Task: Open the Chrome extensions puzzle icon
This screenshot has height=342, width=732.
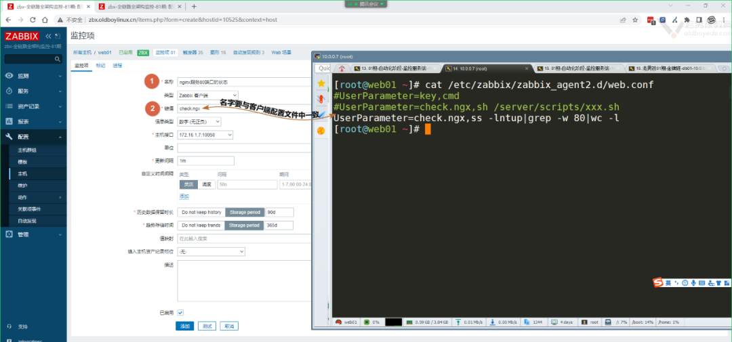Action: (687, 20)
